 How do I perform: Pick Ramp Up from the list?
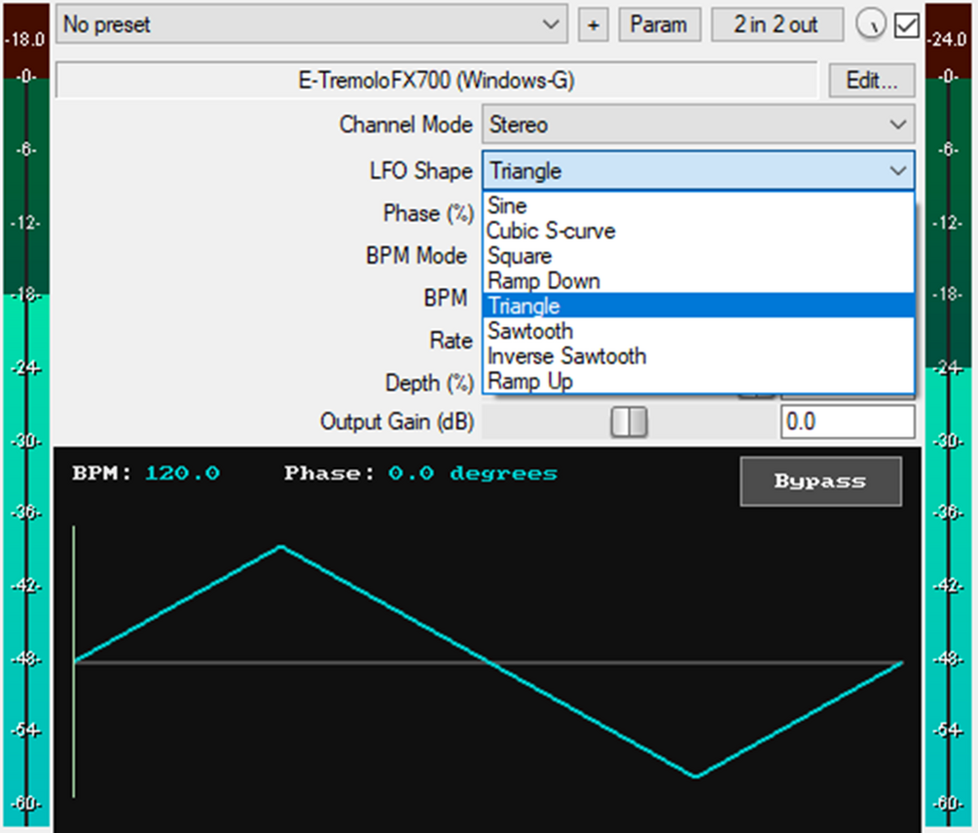click(698, 380)
